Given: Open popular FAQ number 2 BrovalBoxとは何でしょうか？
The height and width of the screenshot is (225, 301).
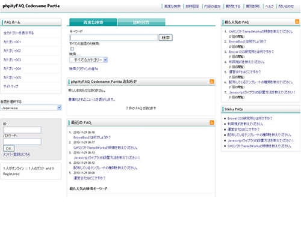Looking at the screenshot, I should tap(247, 41).
